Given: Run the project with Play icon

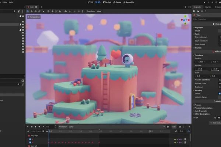Looking at the screenshot, I should pyautogui.click(x=204, y=3).
